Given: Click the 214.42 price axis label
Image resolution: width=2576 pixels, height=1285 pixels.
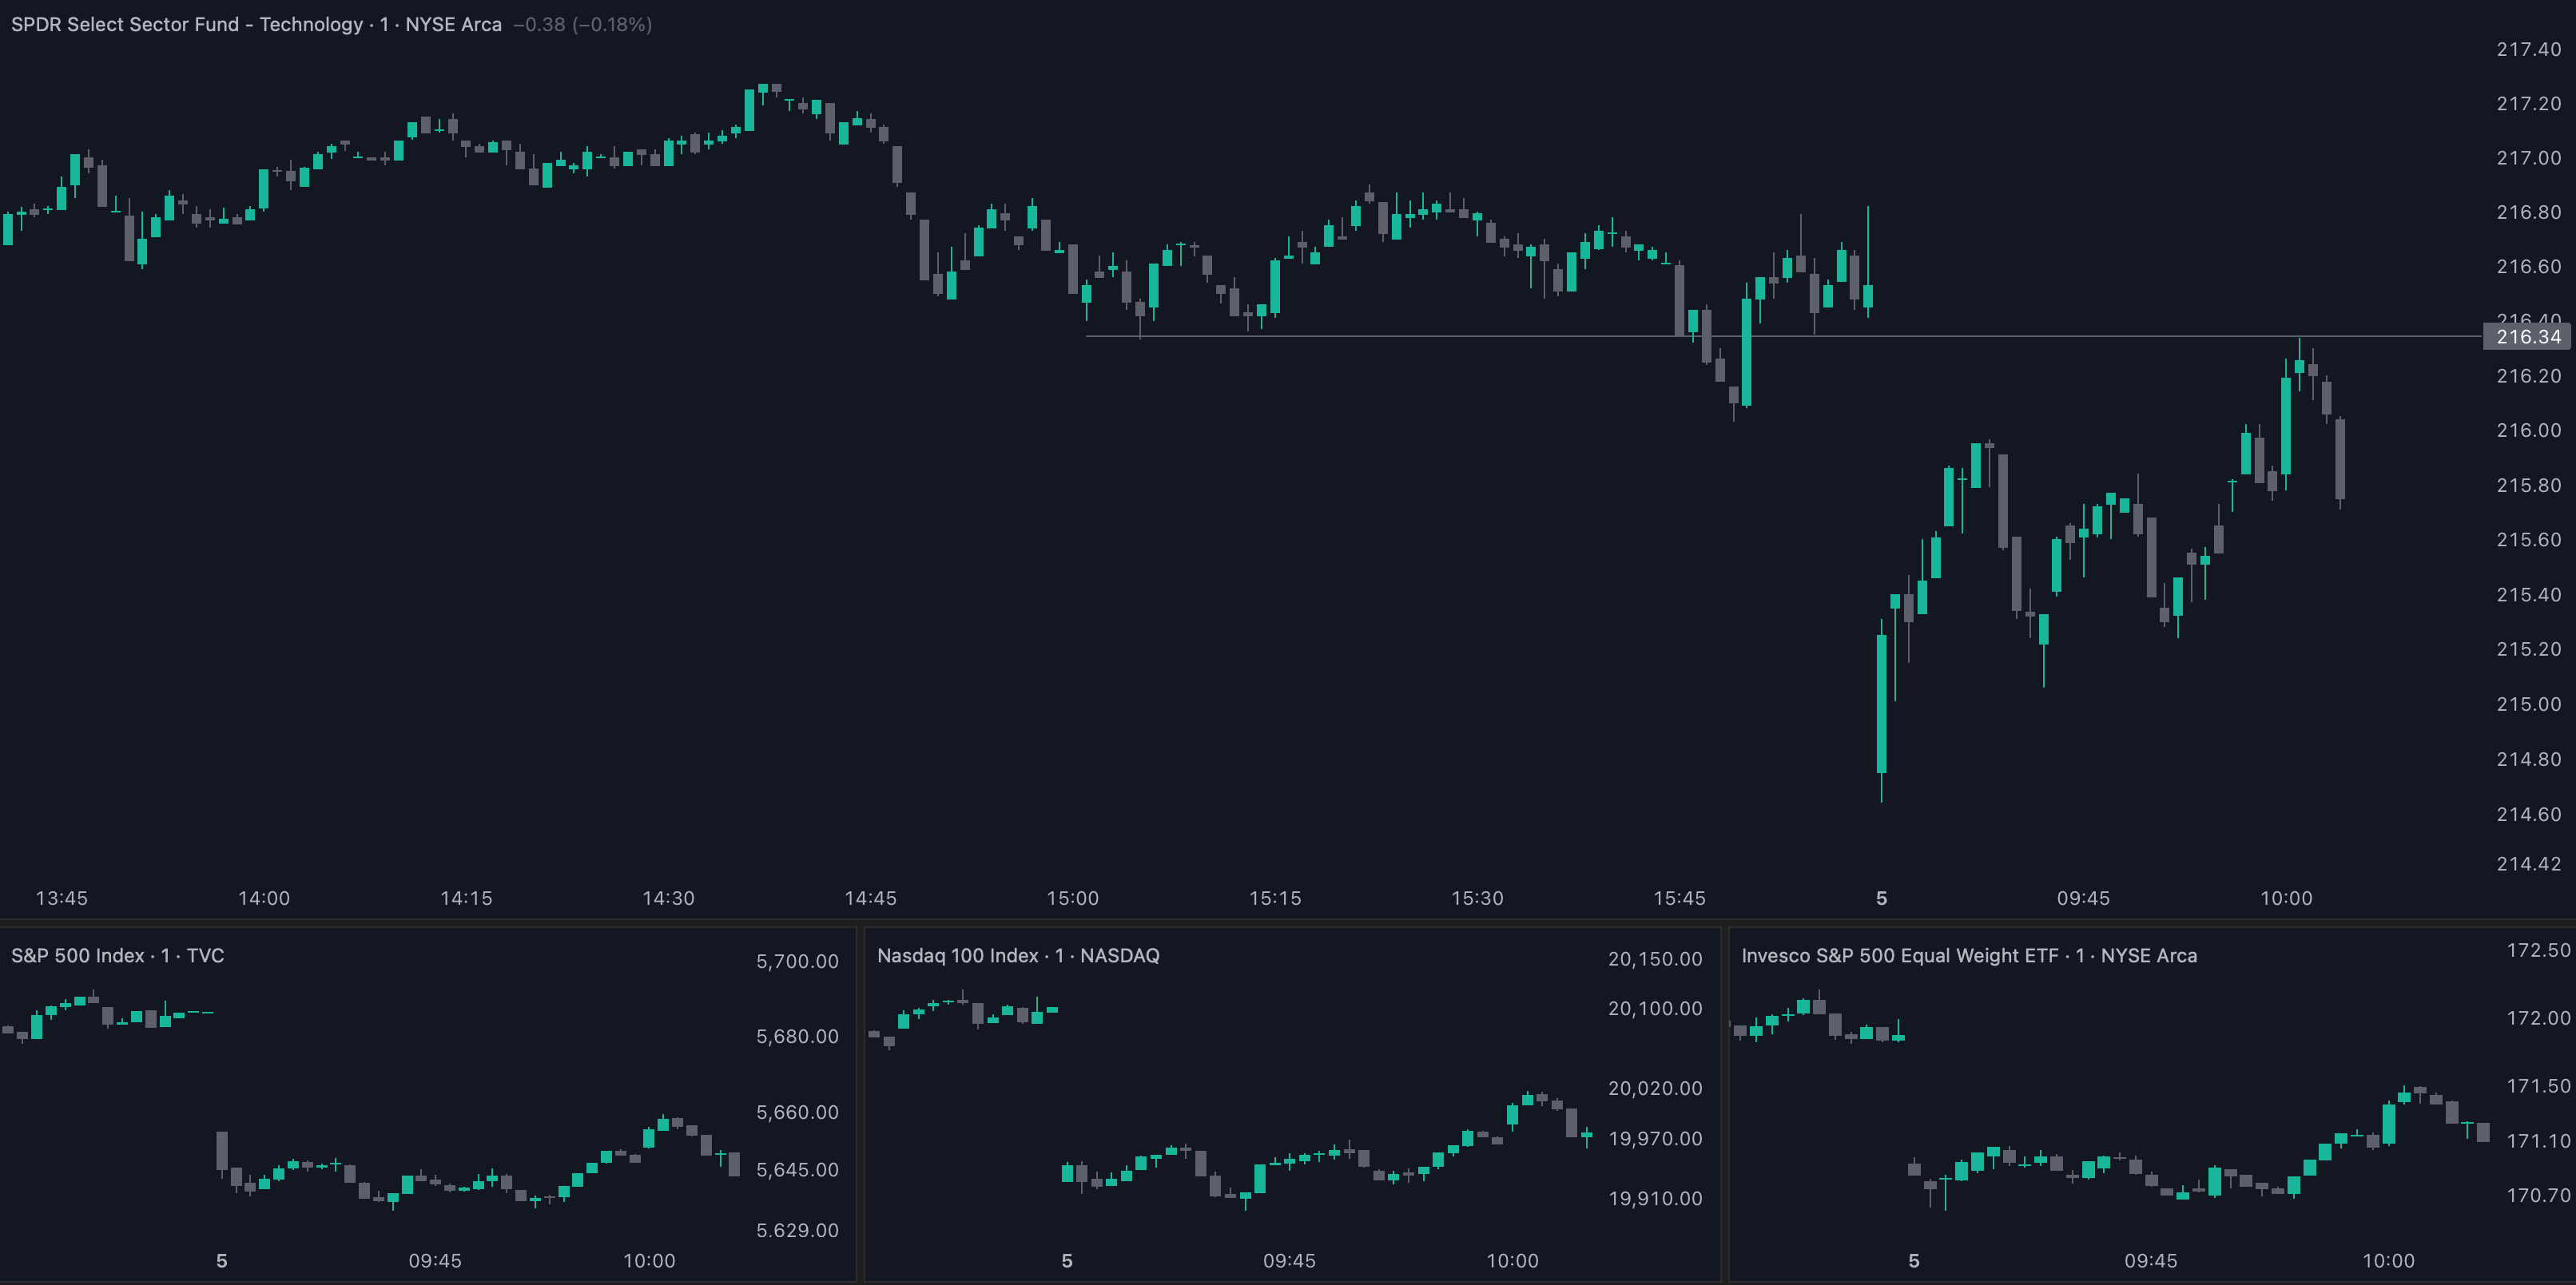Looking at the screenshot, I should (x=2528, y=863).
